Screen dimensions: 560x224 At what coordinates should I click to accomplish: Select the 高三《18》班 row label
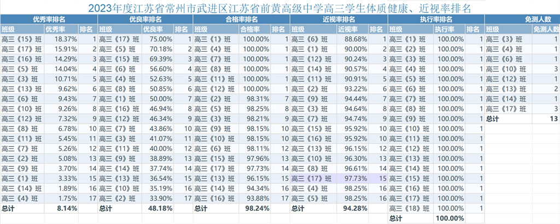[411, 208]
